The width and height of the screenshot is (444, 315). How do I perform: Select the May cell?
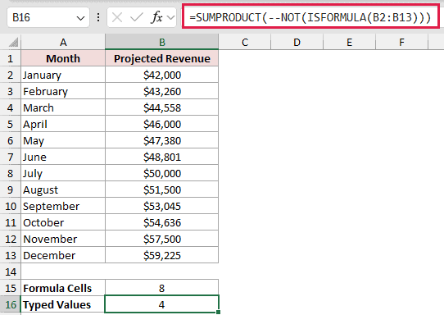63,140
